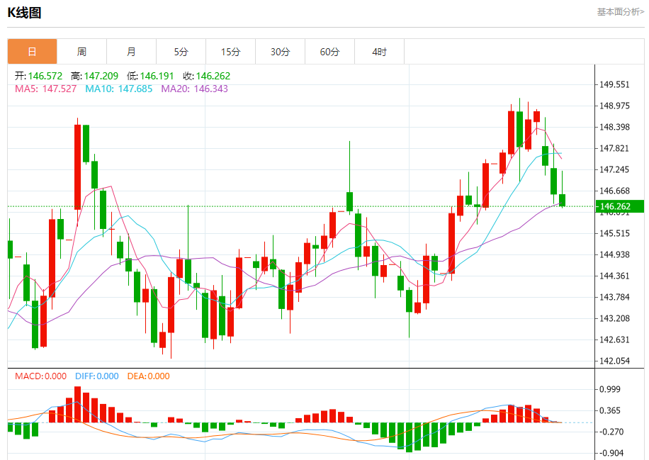Screen dimensions: 649x460
Task: Click the 146.668 price axis label
Action: click(x=614, y=191)
